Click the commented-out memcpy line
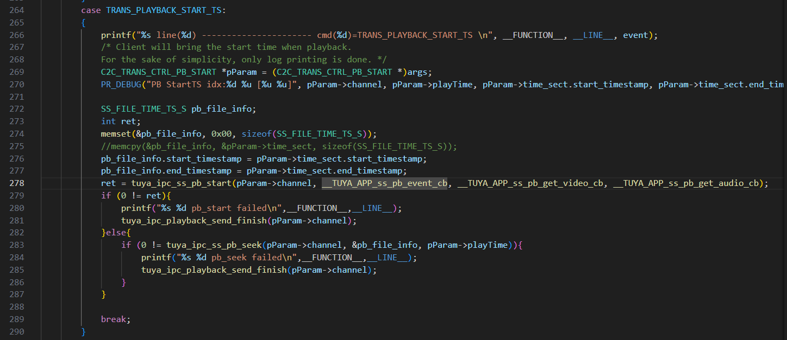 pos(279,146)
